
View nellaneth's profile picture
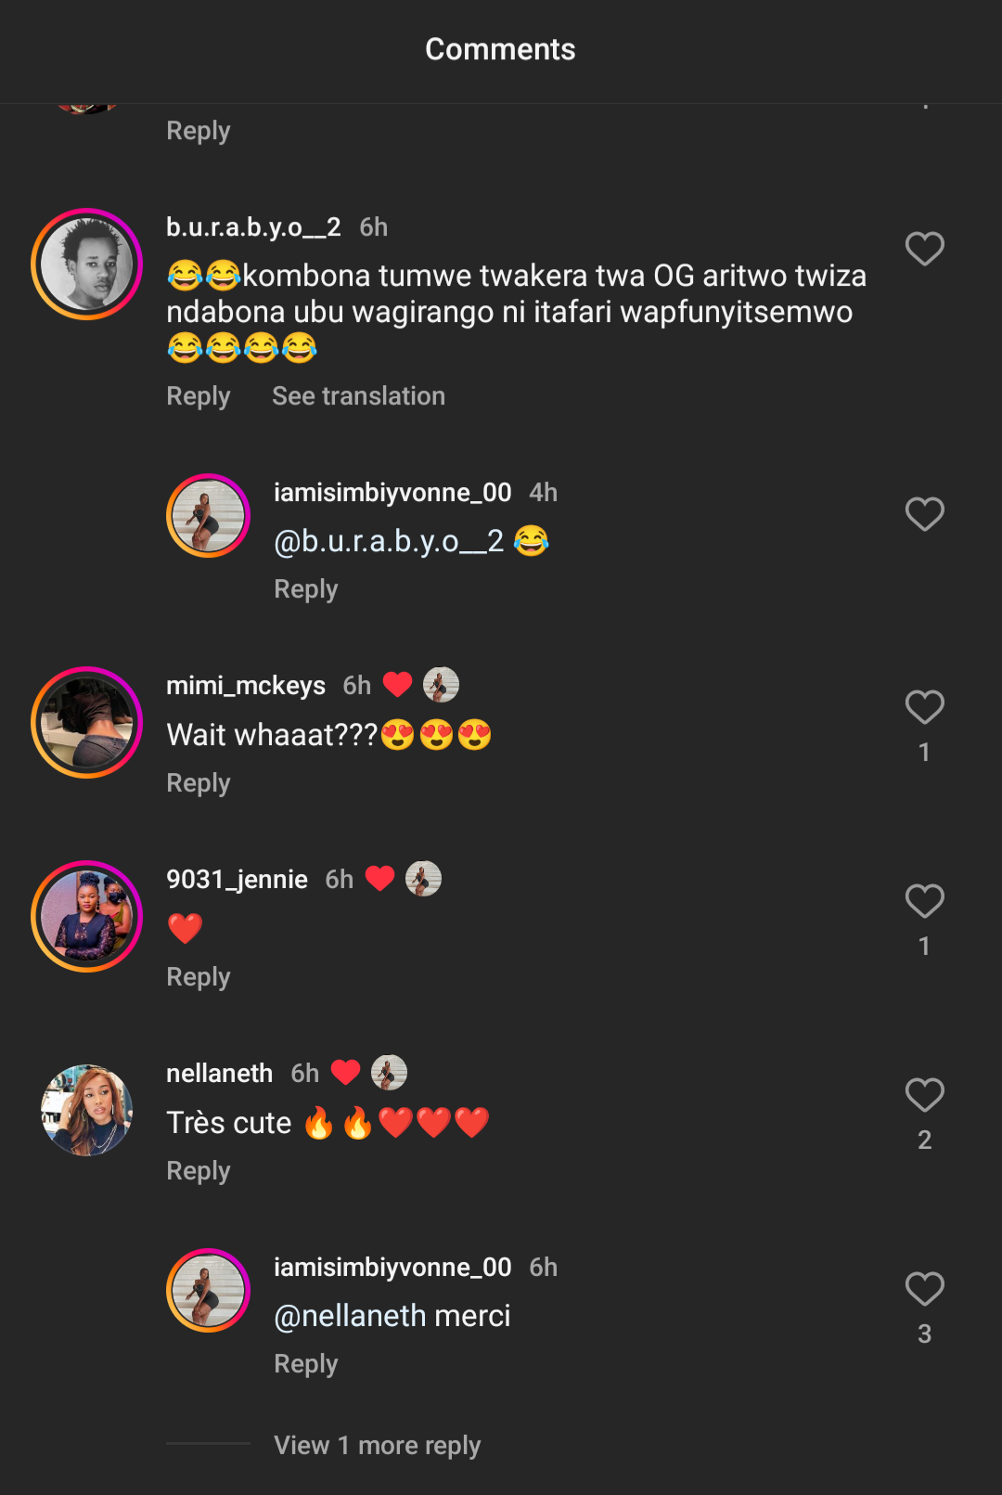click(x=87, y=1111)
